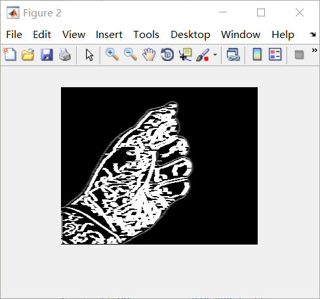This screenshot has width=320, height=299.
Task: Open the Insert menu
Action: tap(109, 35)
